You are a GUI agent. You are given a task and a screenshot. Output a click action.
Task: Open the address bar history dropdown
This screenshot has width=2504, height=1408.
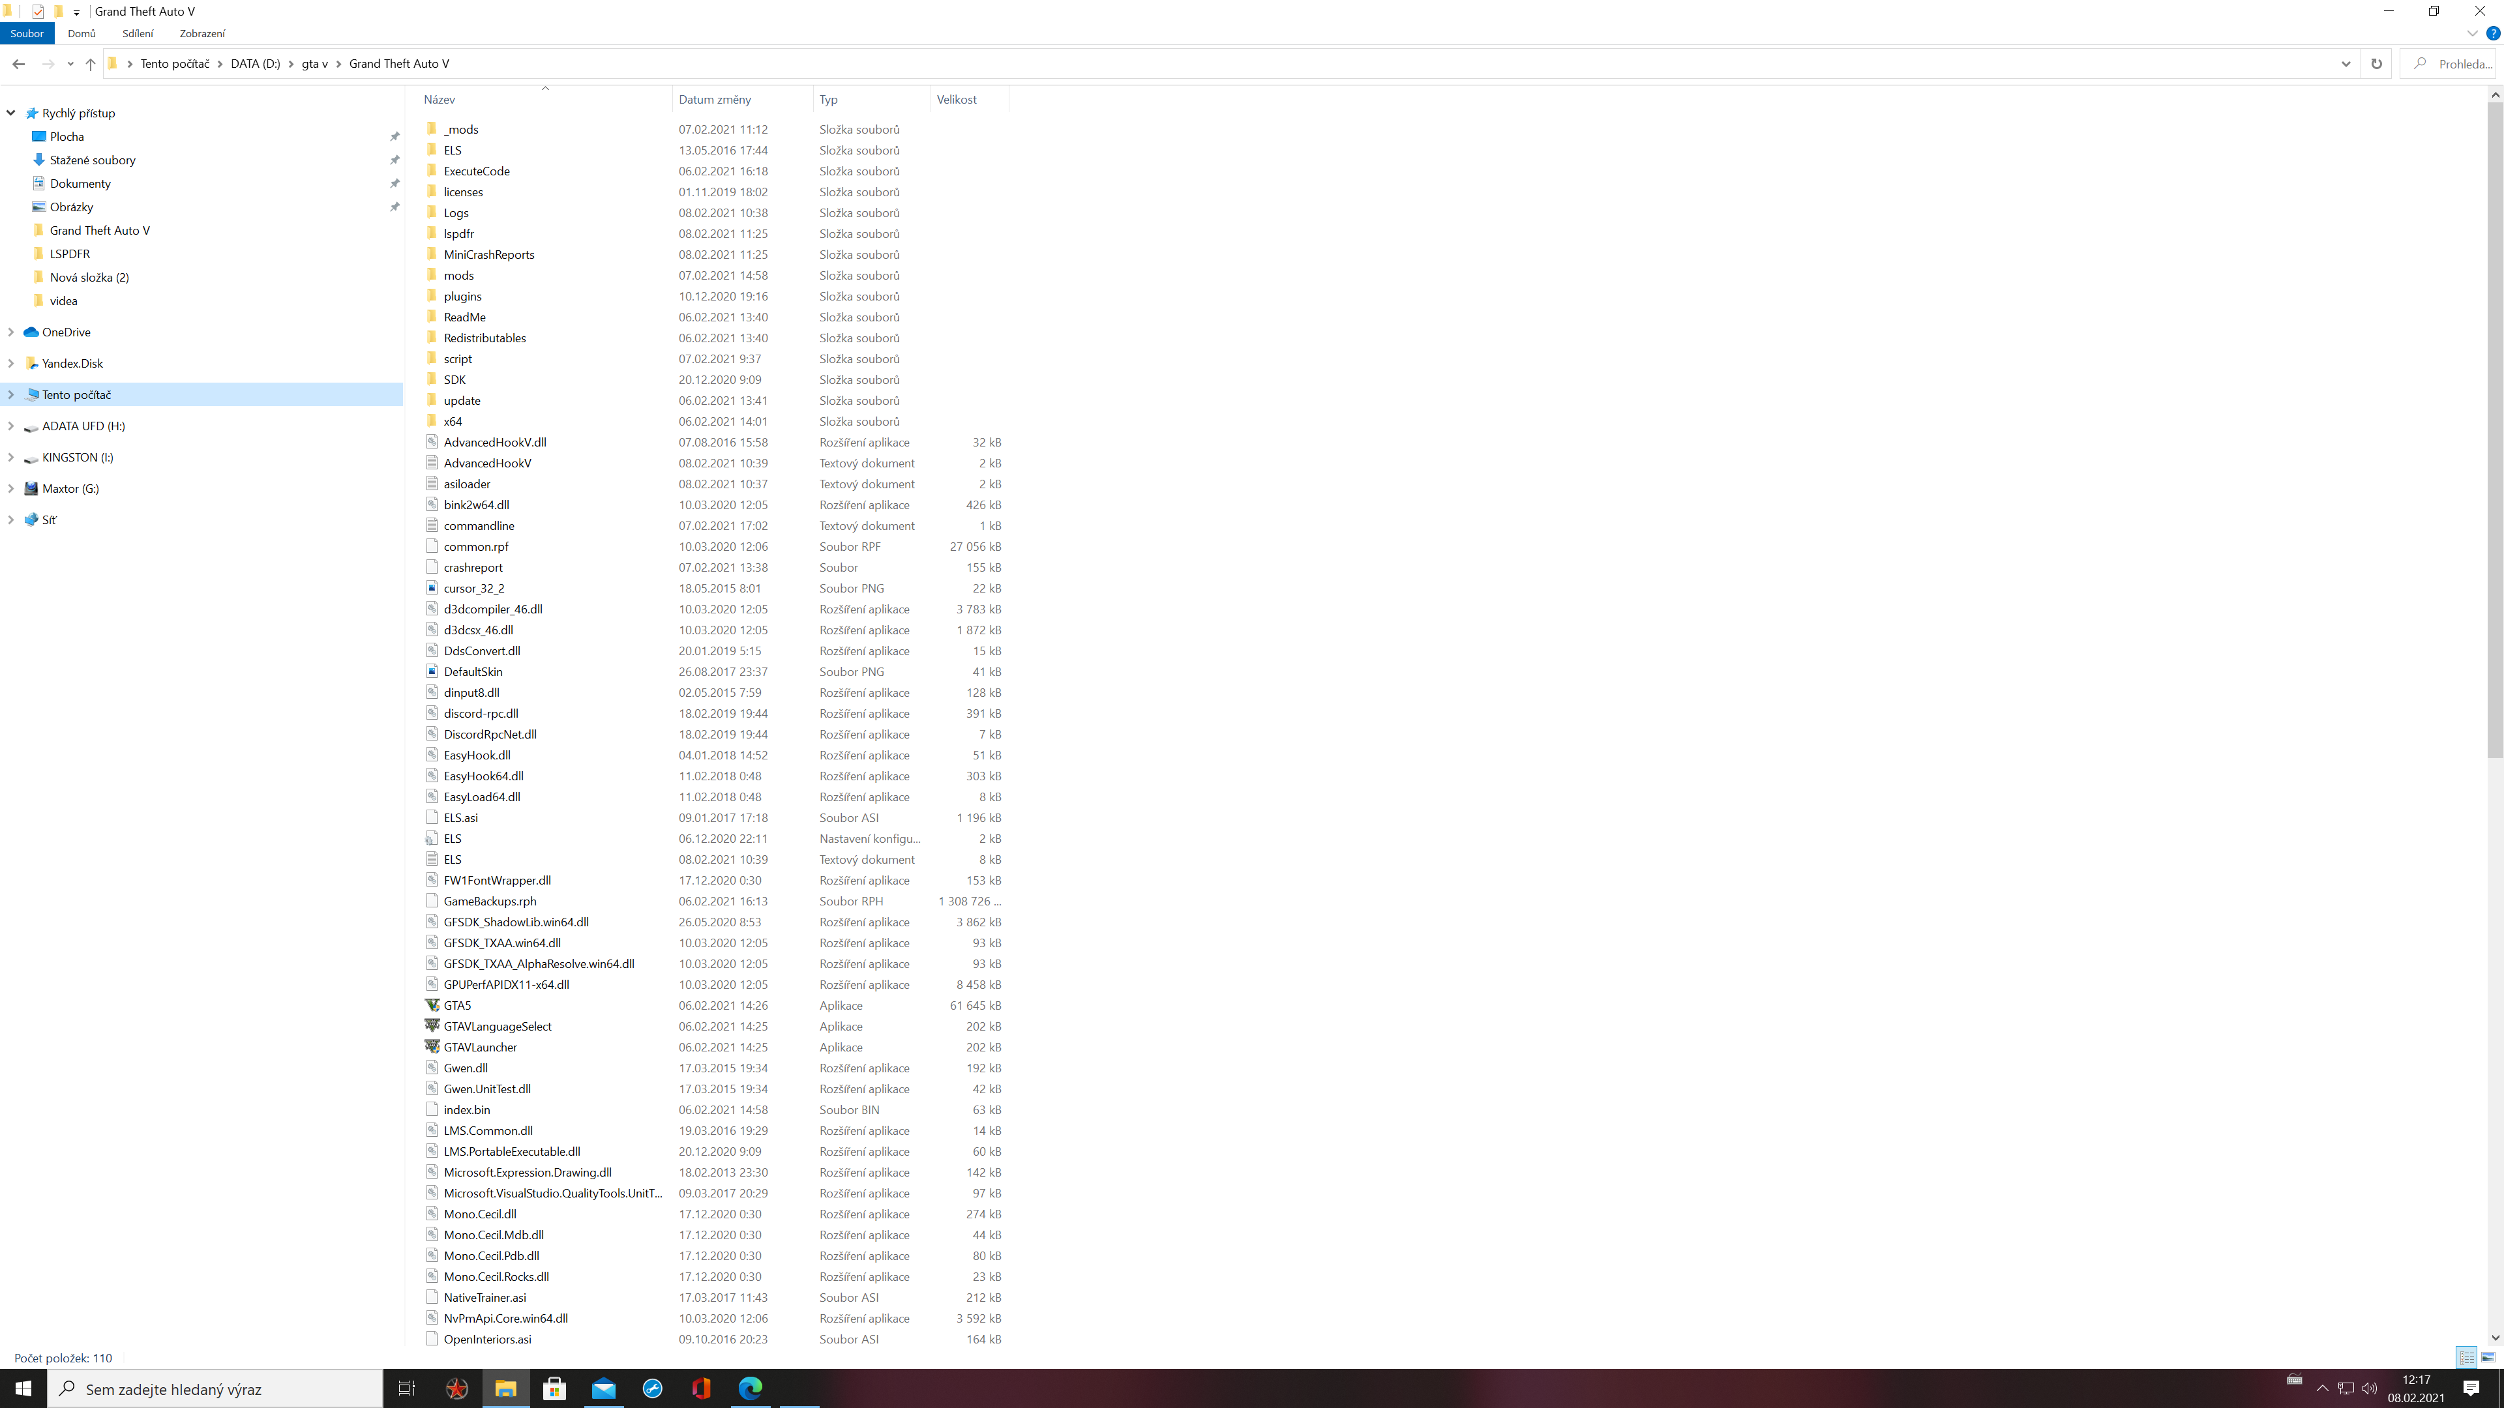tap(2346, 64)
